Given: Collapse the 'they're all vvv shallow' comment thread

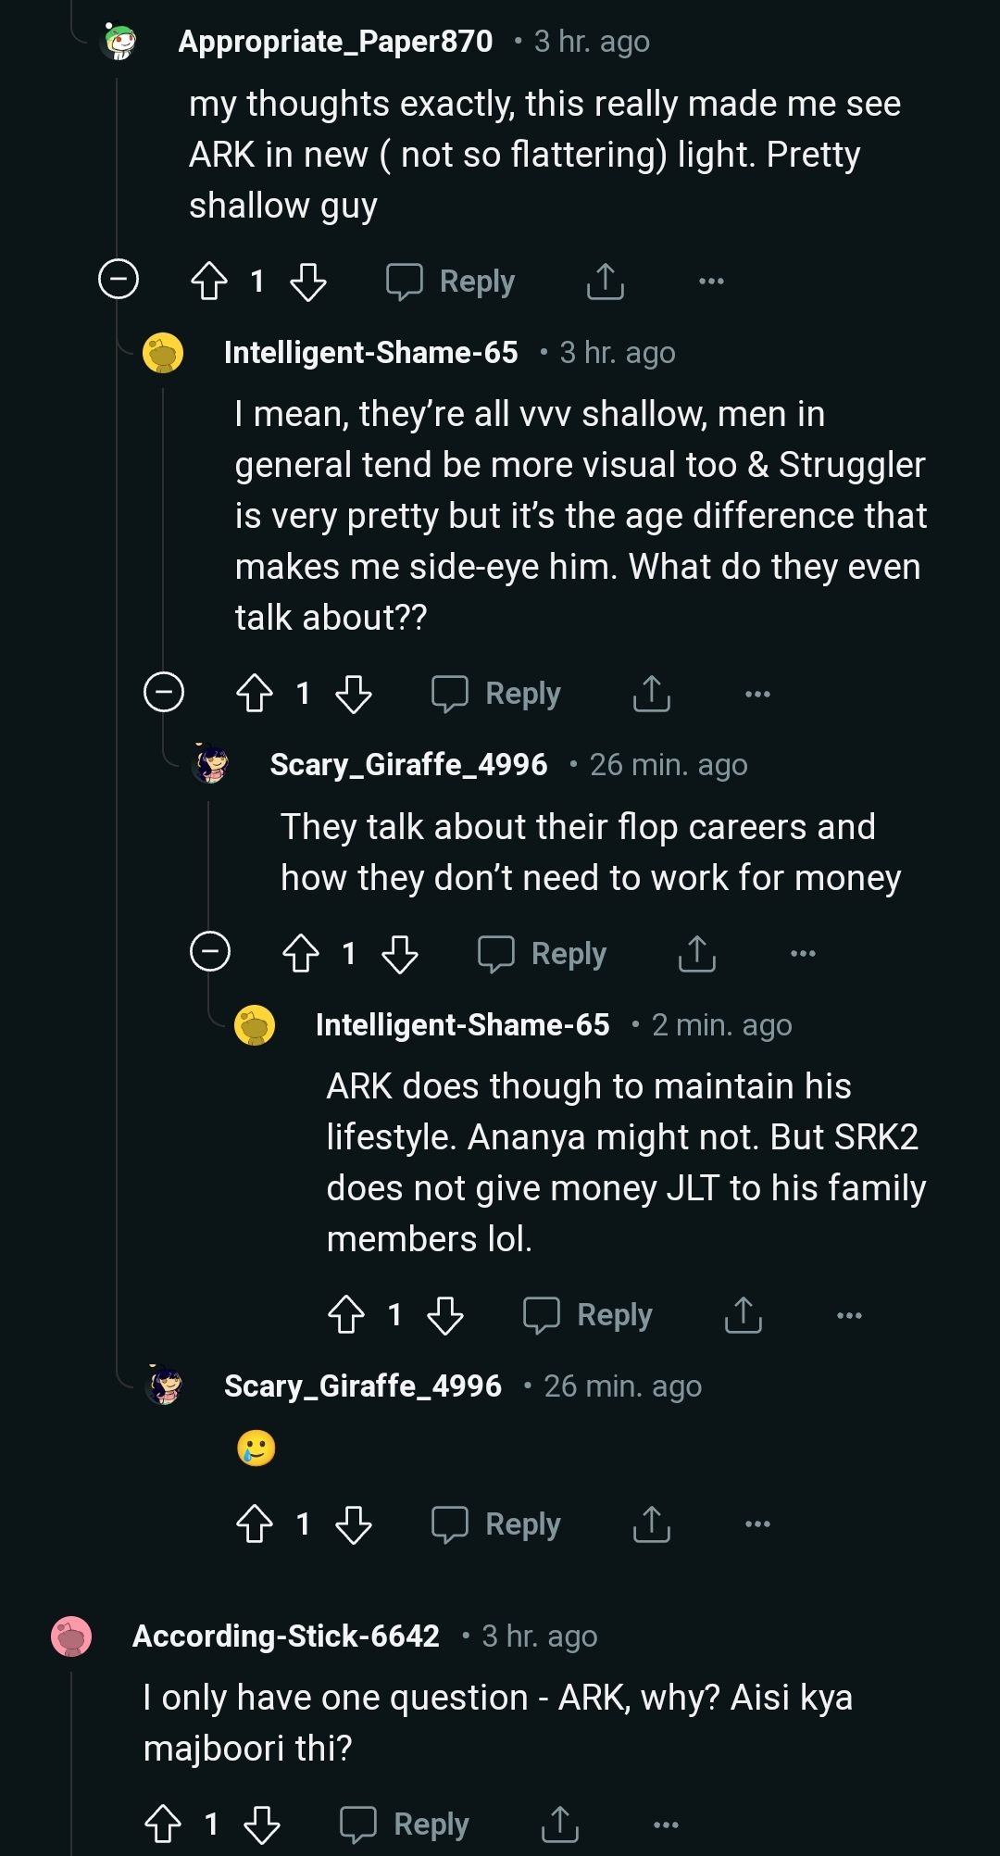Looking at the screenshot, I should point(164,692).
